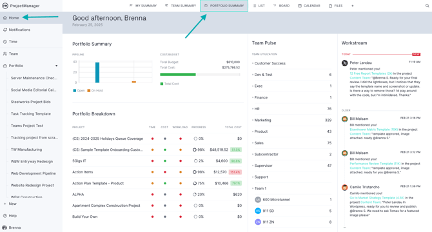Open the search magnifier icon

pyautogui.click(x=427, y=6)
